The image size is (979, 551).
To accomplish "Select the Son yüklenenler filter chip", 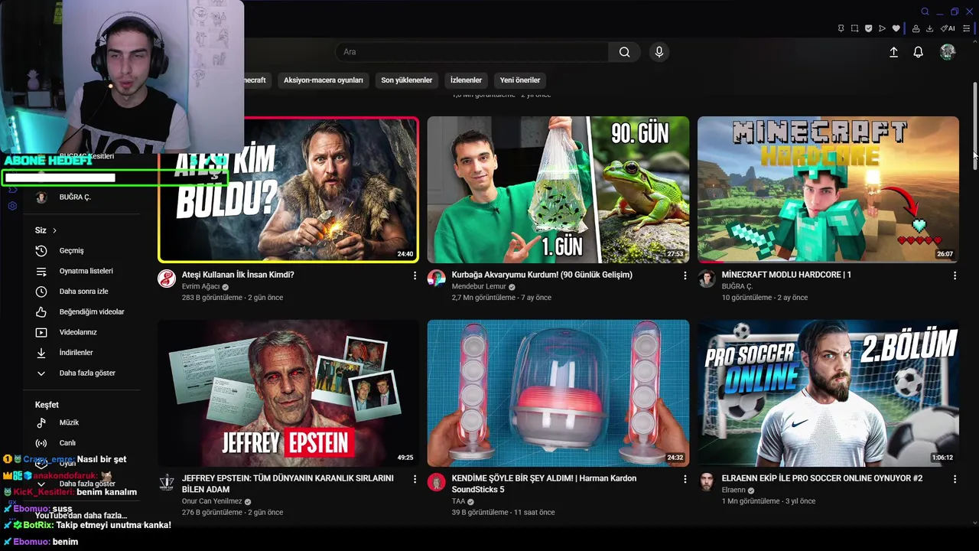I will (407, 80).
